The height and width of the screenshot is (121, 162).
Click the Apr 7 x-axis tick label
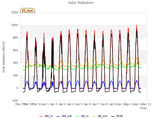point(96,104)
